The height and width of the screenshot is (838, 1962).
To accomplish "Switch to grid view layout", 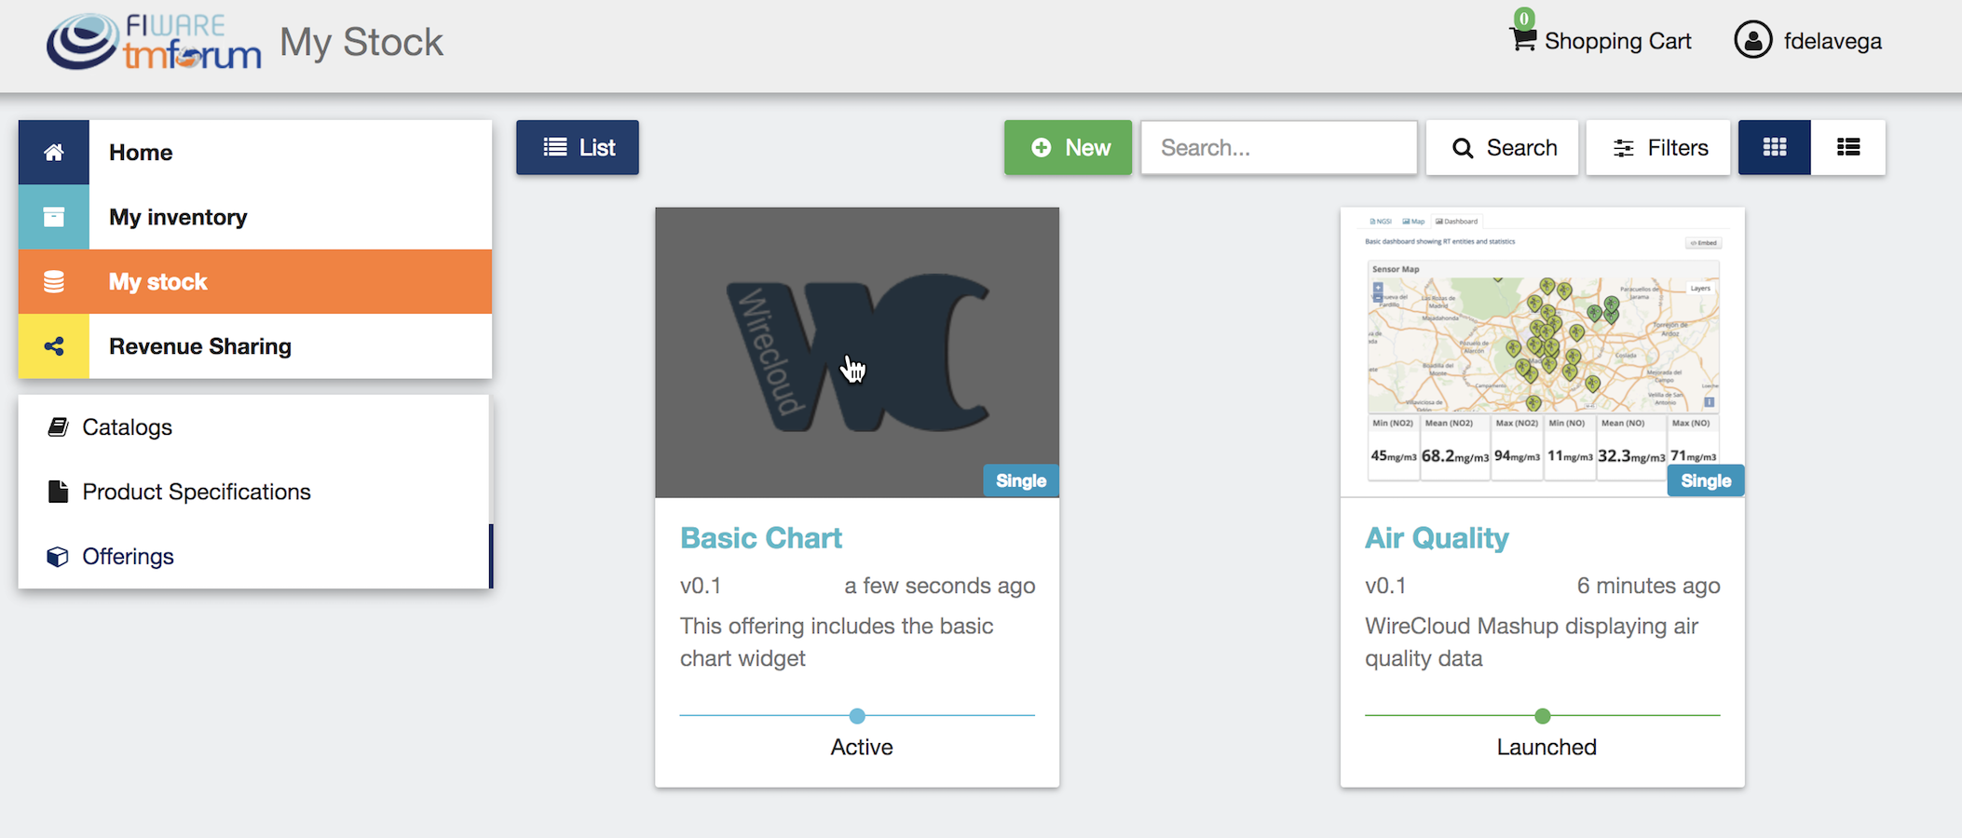I will (x=1774, y=147).
